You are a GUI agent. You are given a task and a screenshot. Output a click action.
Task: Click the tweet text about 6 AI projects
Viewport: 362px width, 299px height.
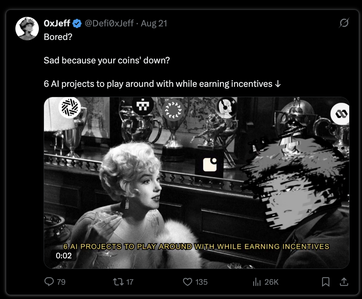pyautogui.click(x=162, y=84)
